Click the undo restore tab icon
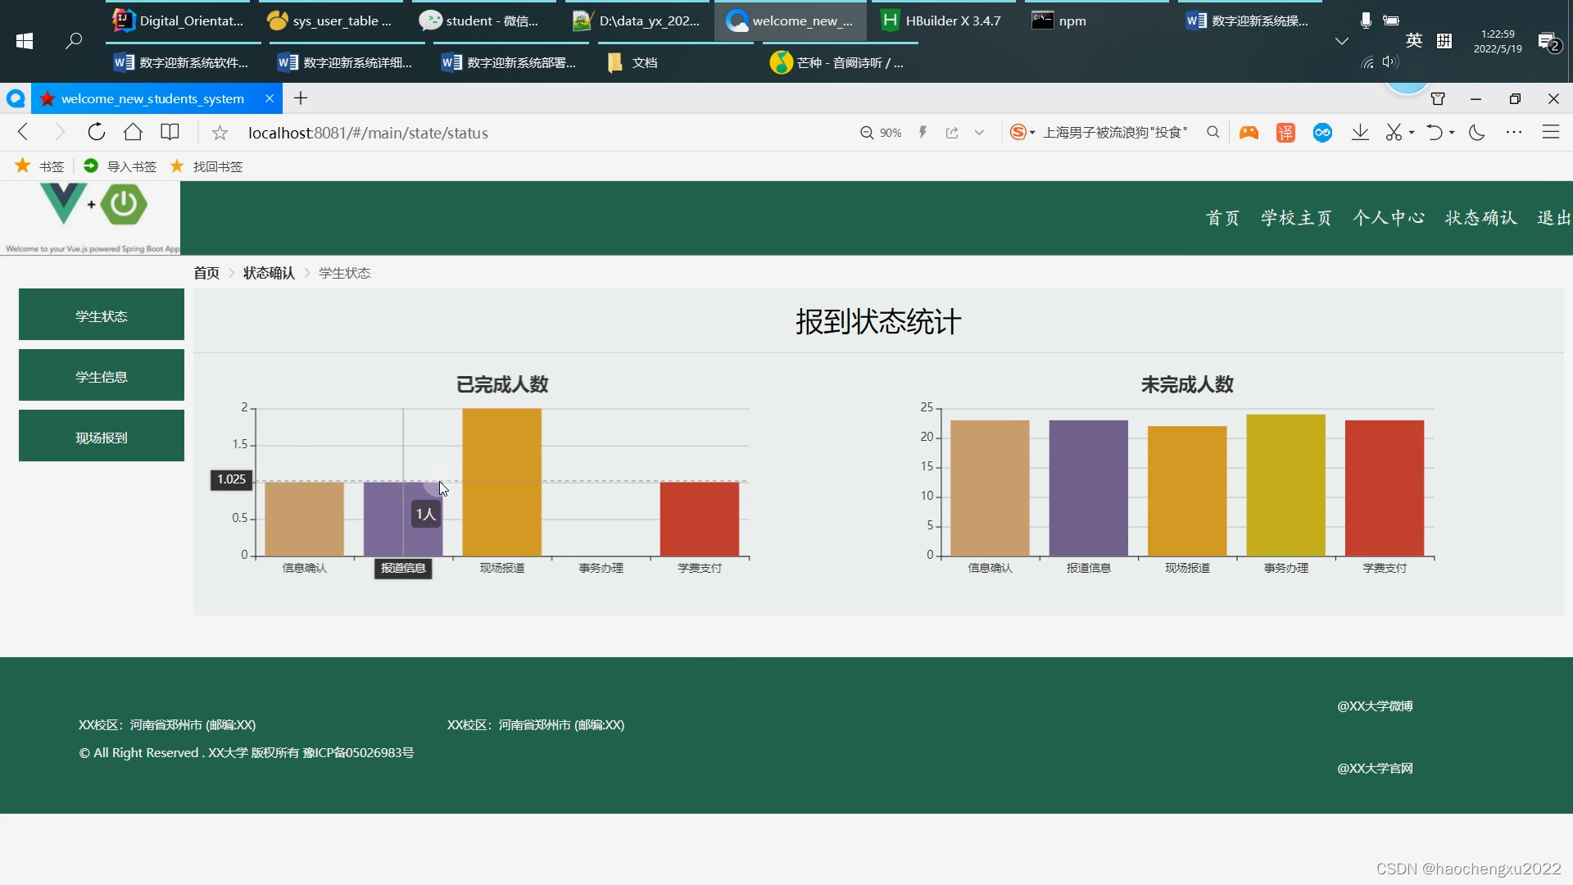This screenshot has height=885, width=1573. (x=1434, y=133)
